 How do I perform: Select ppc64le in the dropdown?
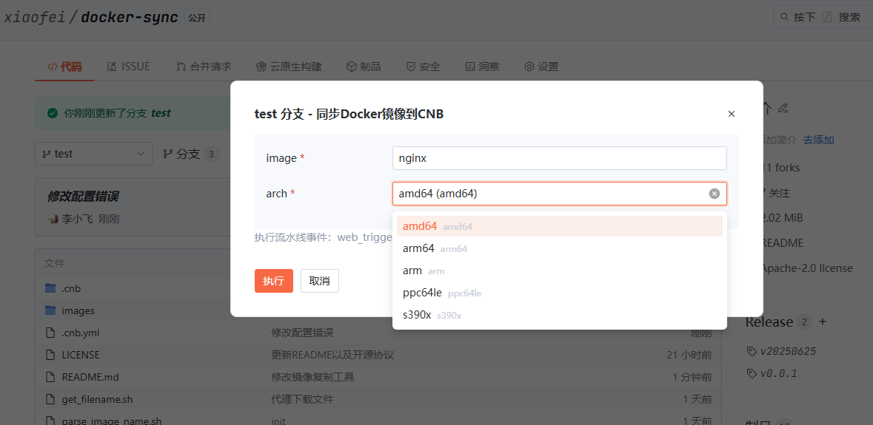(560, 293)
